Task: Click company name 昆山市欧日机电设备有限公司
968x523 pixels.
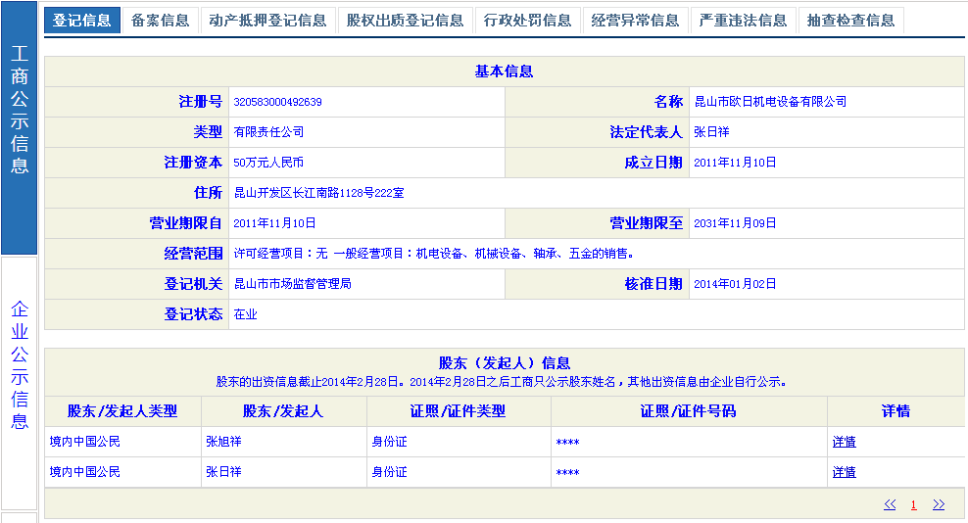Action: (770, 102)
